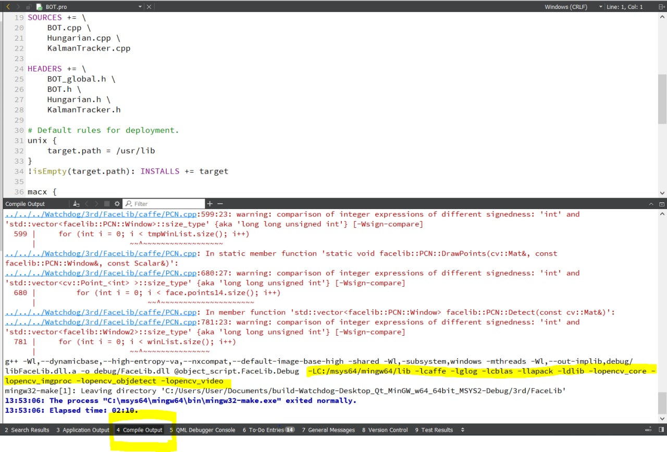Screen dimensions: 667x452
Task: Switch to Test Results tab
Action: [x=434, y=430]
